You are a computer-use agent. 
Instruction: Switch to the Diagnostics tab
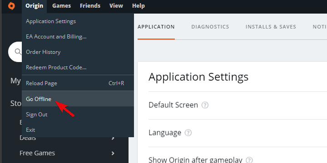pos(210,27)
